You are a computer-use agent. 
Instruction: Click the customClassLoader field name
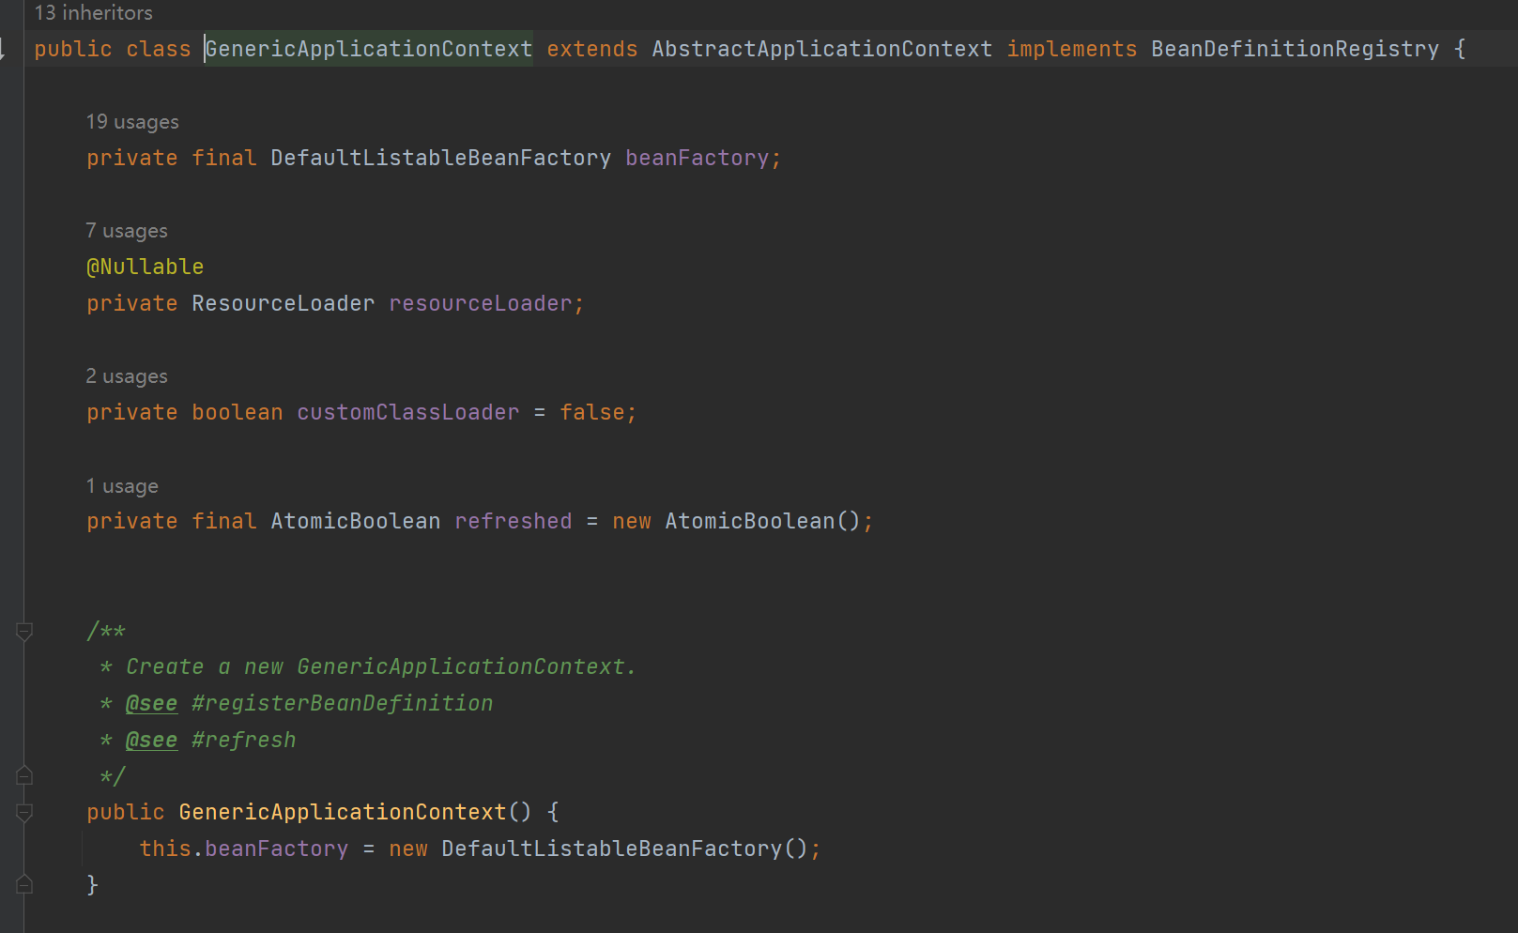(x=407, y=413)
